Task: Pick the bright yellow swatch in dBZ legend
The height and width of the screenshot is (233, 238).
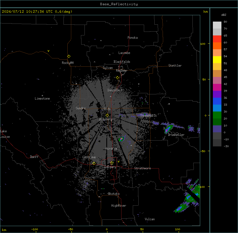Action: coord(217,59)
